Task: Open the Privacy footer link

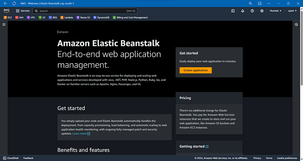Action: pyautogui.click(x=257, y=158)
